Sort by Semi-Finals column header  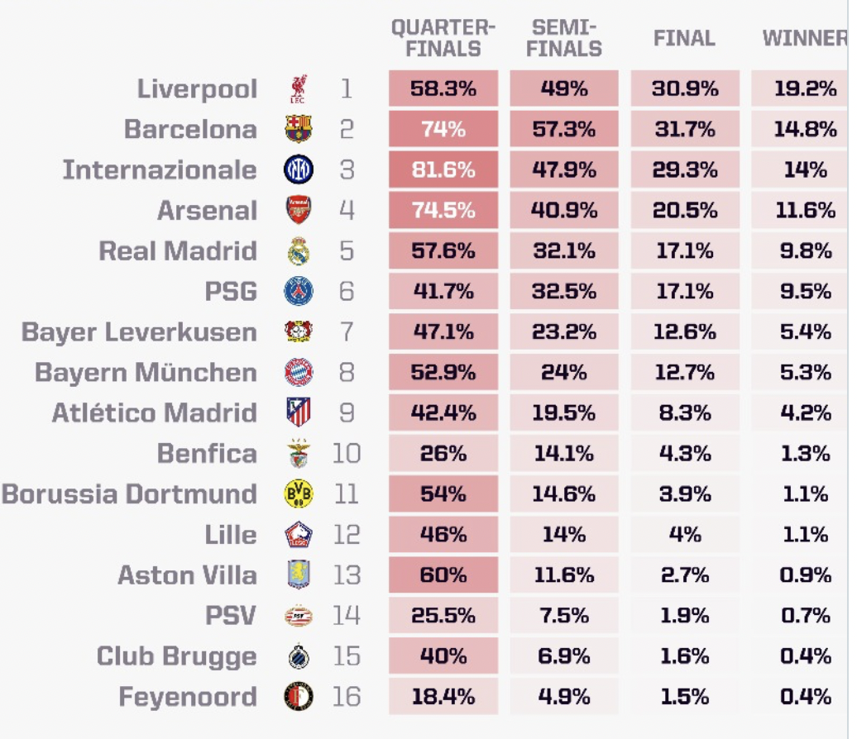[x=564, y=39]
